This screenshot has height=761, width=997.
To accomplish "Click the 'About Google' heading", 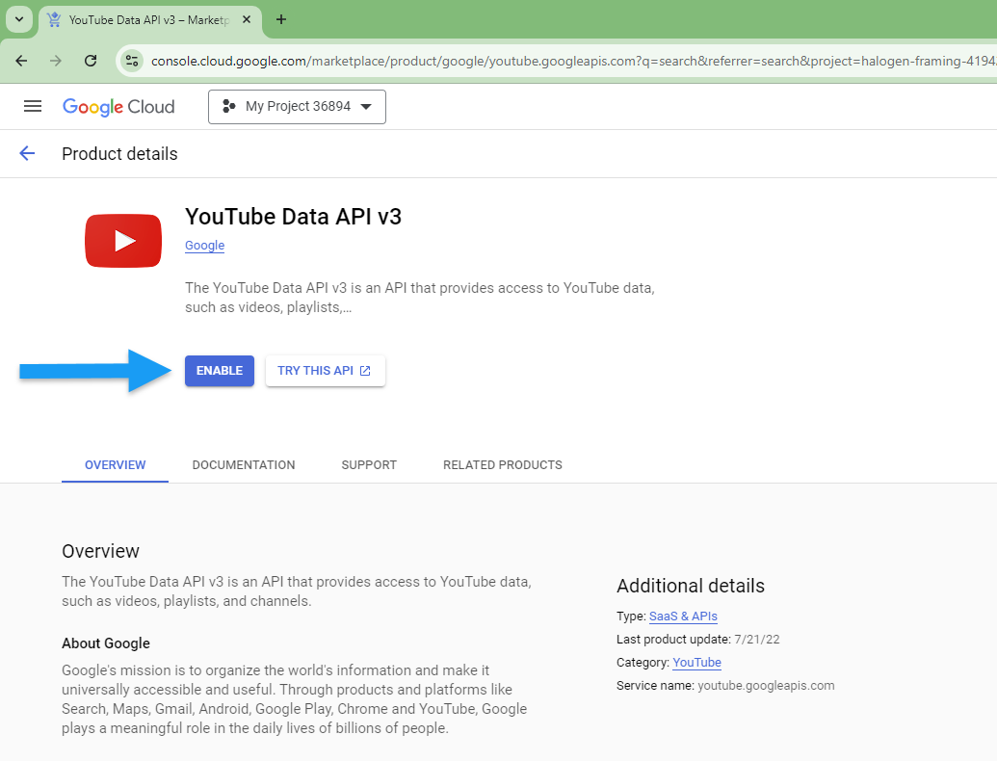I will coord(106,643).
